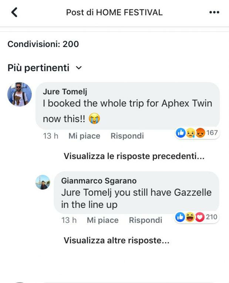View the 210 reactions on Gianmarco's reply
The height and width of the screenshot is (283, 229).
click(x=196, y=217)
